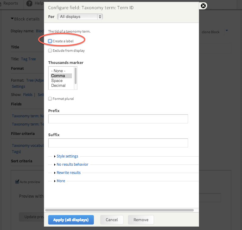This screenshot has height=230, width=242.
Task: Close the Configure field dialog
Action: [203, 6]
